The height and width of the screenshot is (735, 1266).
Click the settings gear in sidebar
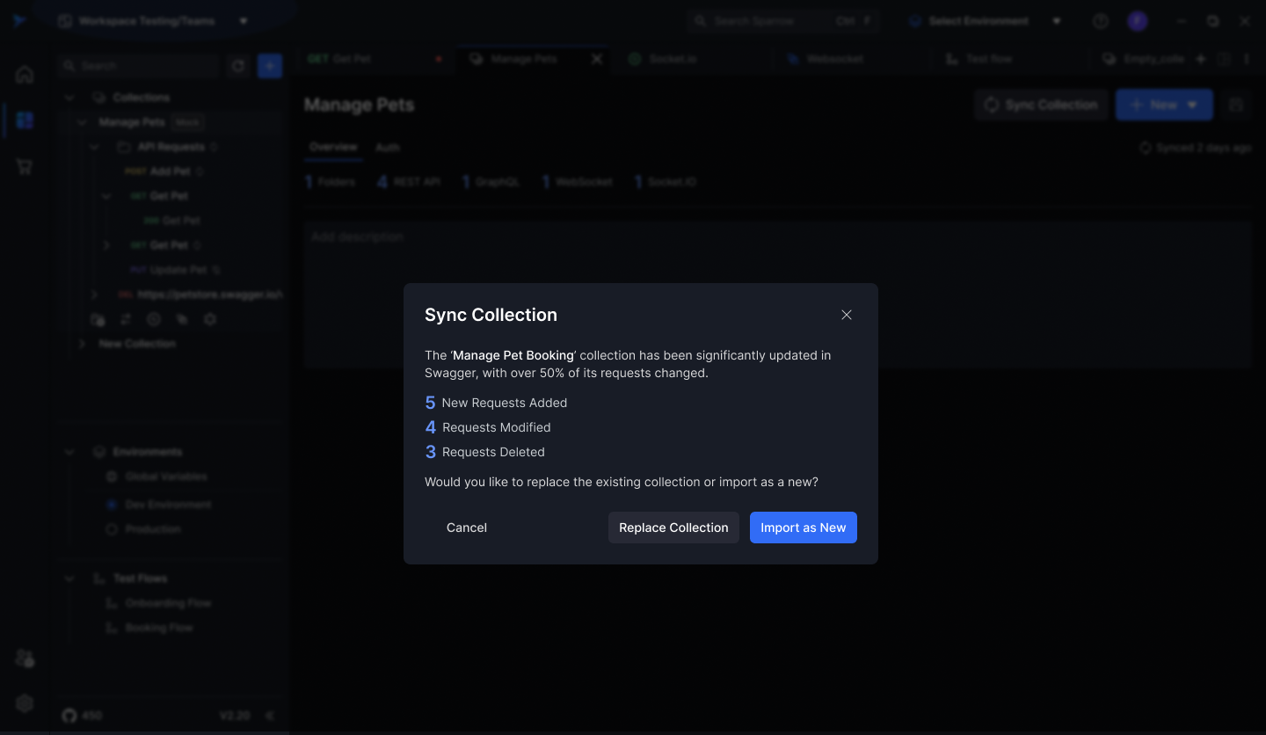coord(25,702)
